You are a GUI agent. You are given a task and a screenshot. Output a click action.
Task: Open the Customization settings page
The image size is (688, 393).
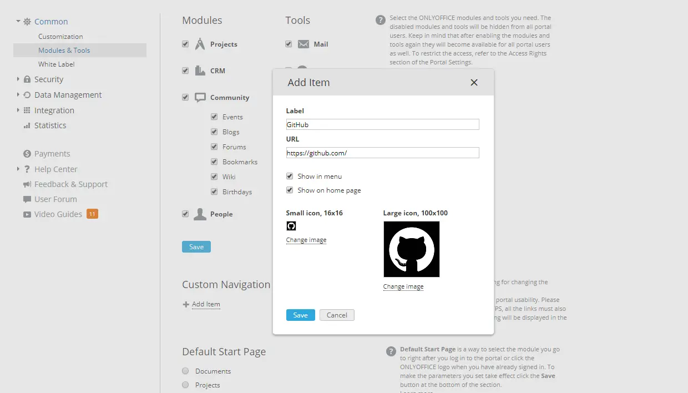pyautogui.click(x=60, y=37)
